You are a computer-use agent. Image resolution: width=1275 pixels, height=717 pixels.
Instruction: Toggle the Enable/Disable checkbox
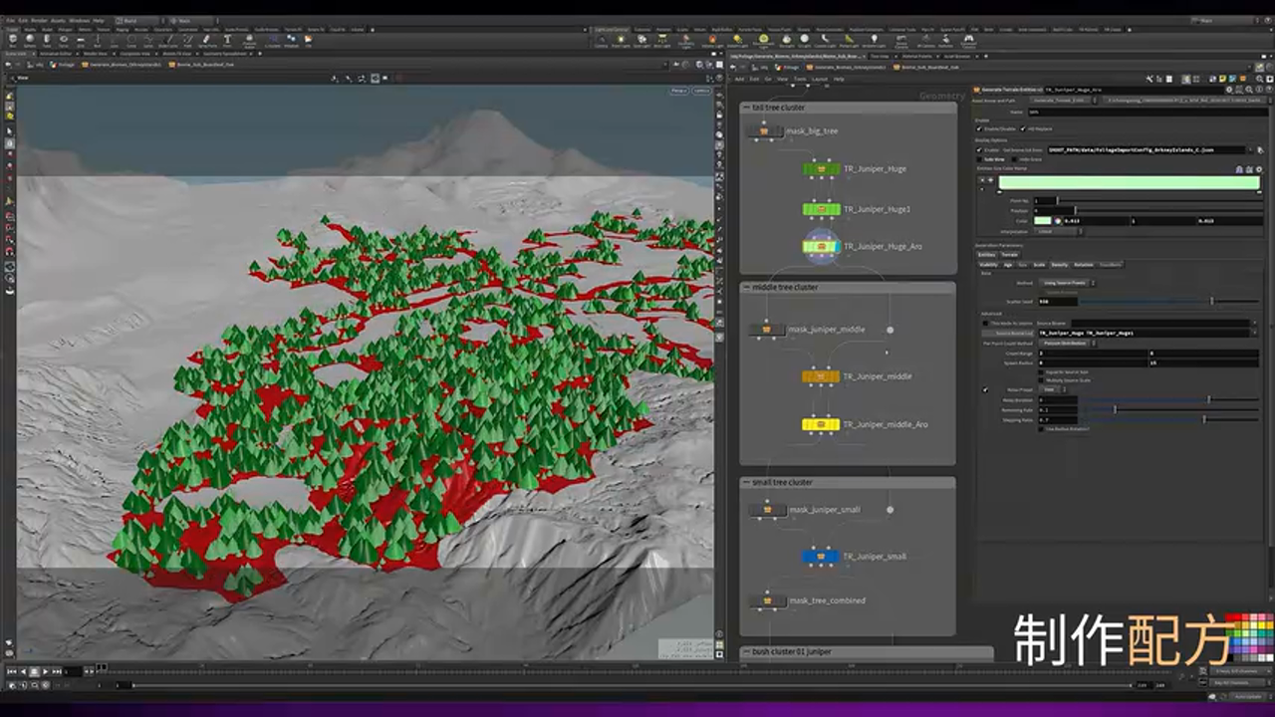point(980,128)
